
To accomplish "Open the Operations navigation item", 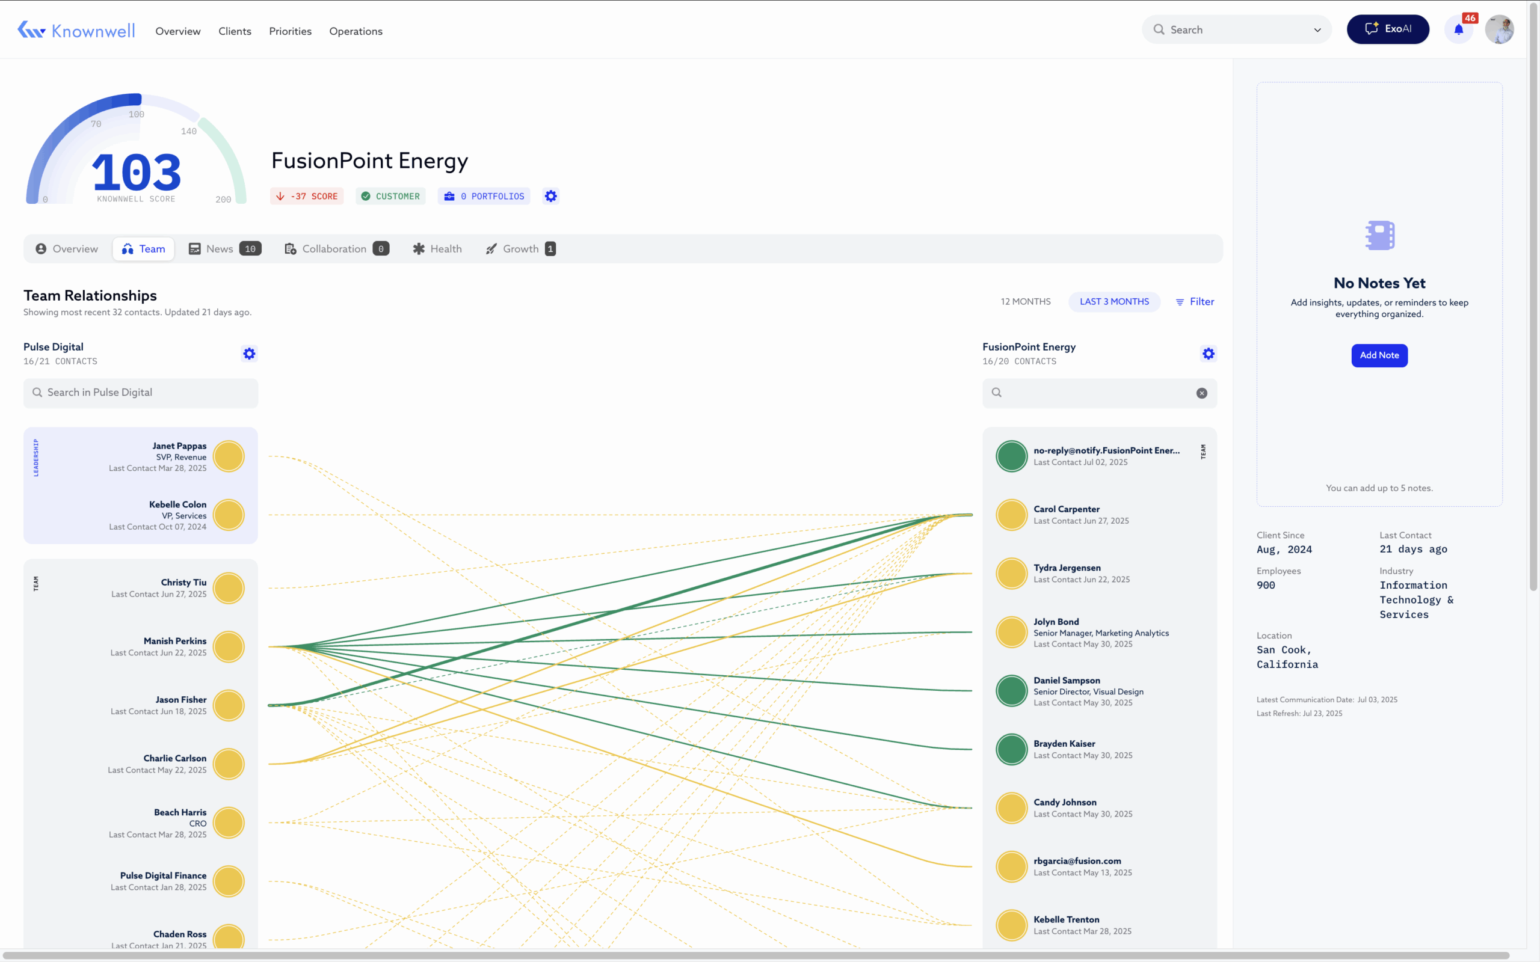I will tap(356, 31).
